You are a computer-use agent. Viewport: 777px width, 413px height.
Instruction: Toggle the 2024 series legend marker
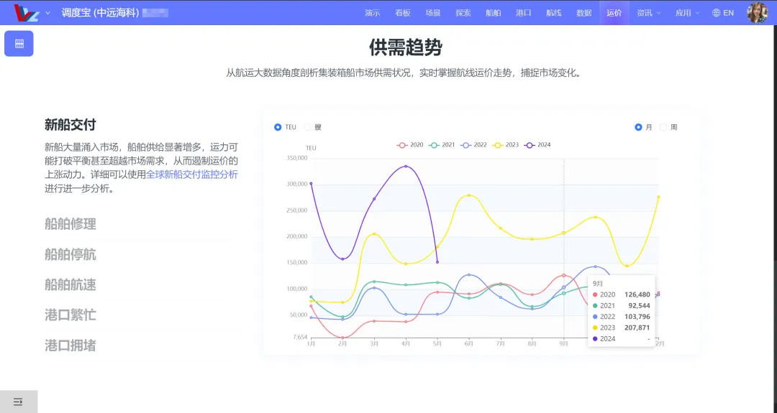point(529,145)
